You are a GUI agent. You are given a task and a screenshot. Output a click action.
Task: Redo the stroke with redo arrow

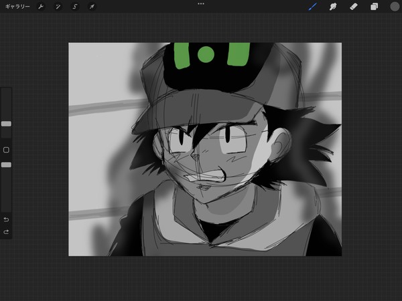6,232
